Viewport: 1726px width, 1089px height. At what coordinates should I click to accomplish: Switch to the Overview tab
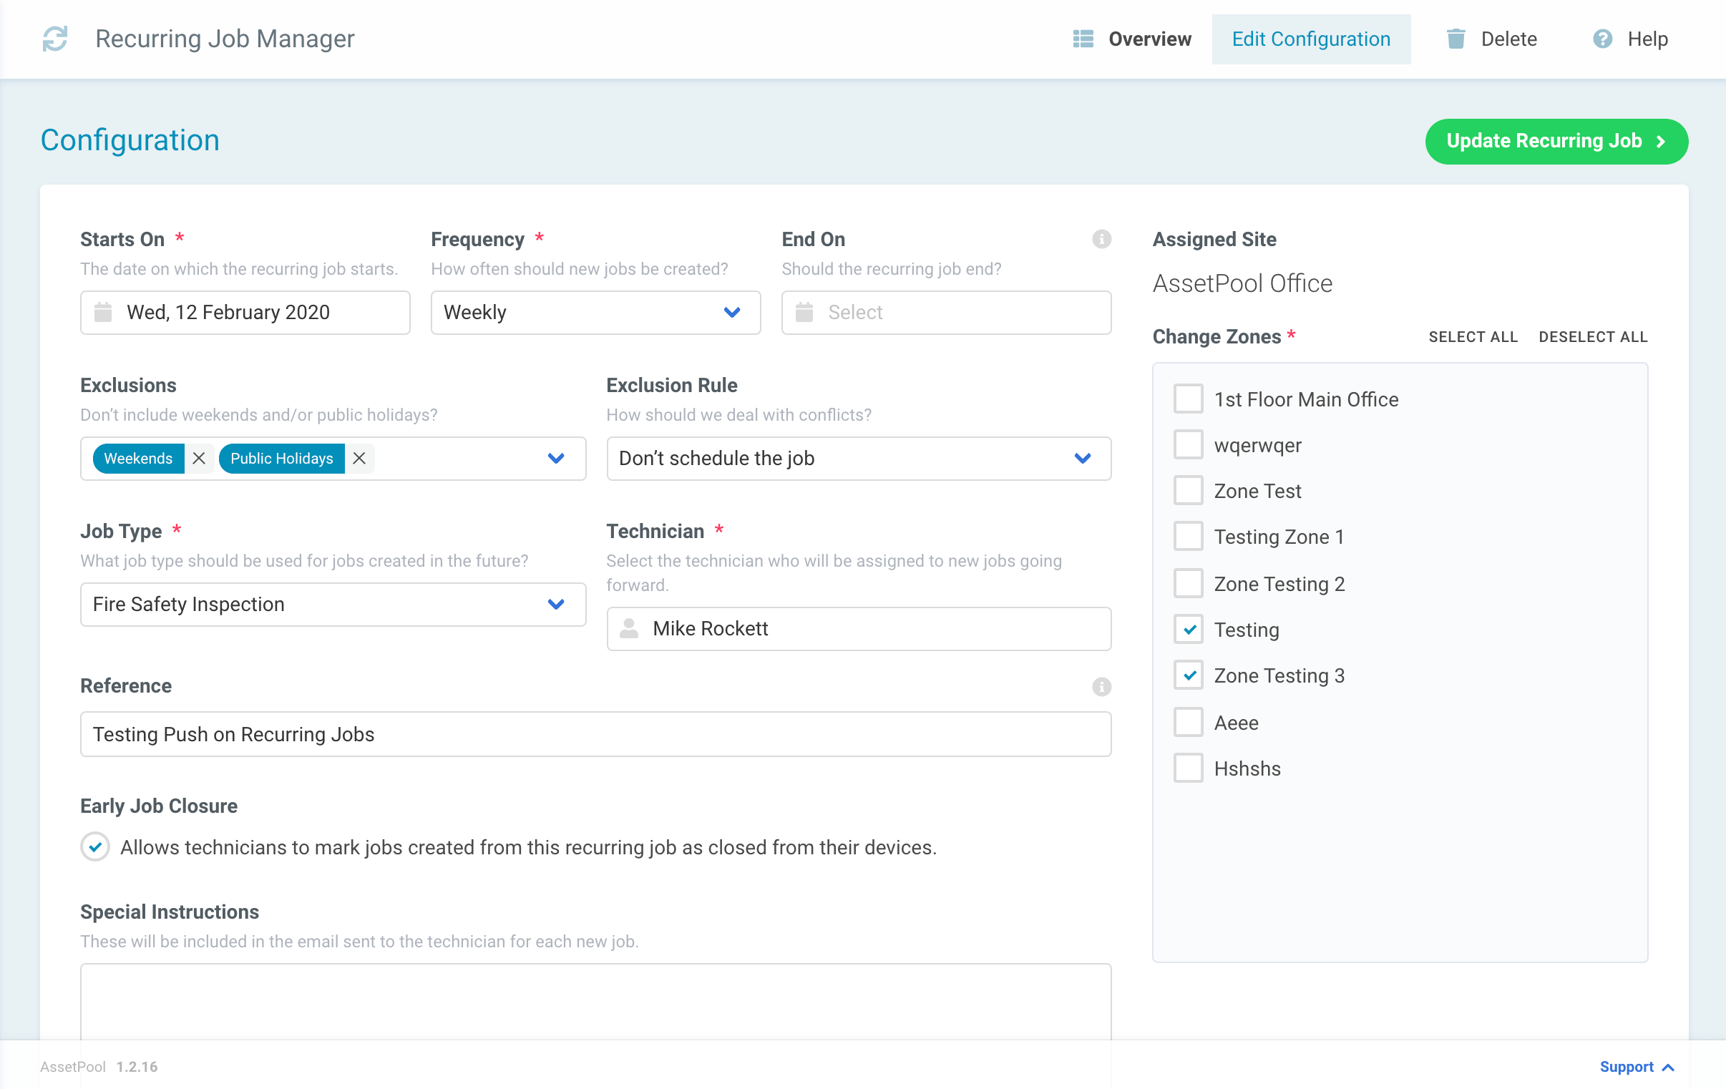(x=1149, y=39)
